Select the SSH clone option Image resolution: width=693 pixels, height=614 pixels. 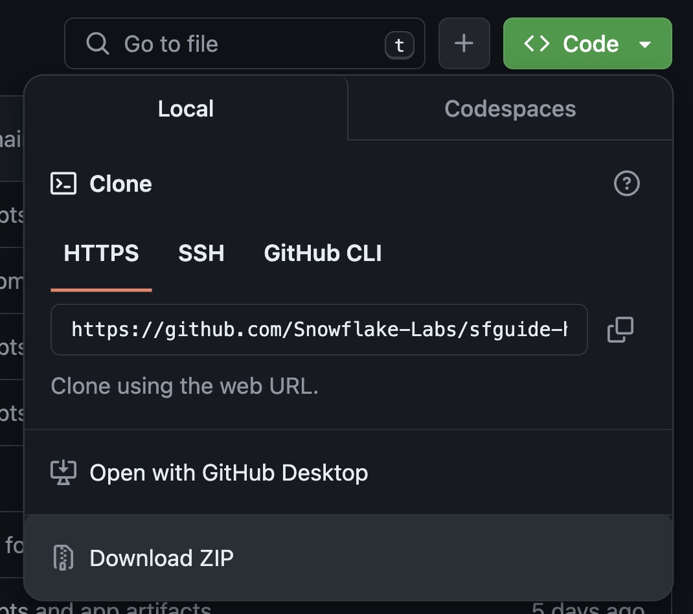click(201, 253)
